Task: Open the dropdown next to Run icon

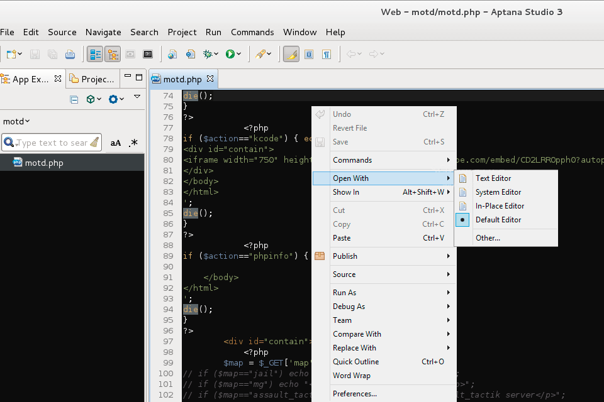Action: (239, 54)
